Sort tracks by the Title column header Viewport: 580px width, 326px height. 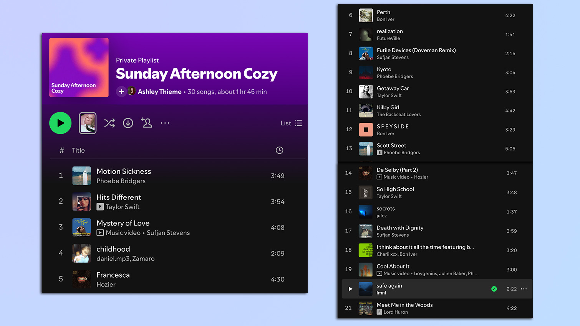[x=78, y=150]
